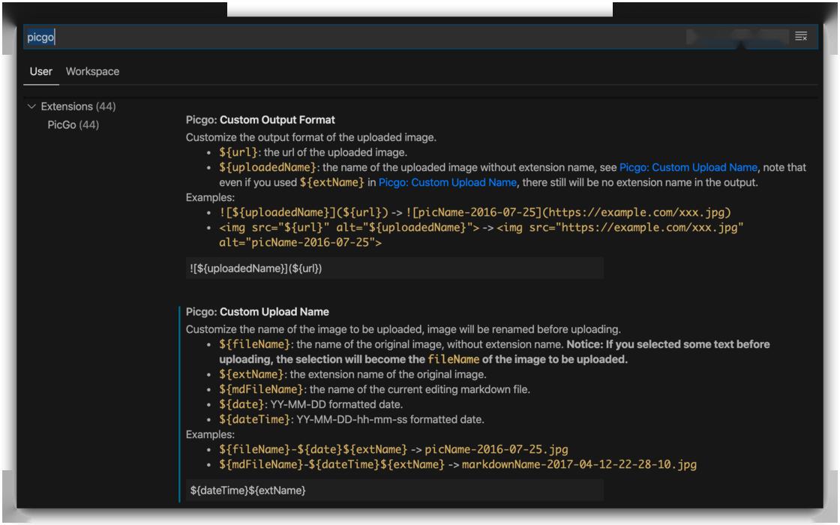This screenshot has width=840, height=525.
Task: Focus the Custom Output Format value field
Action: pyautogui.click(x=394, y=268)
